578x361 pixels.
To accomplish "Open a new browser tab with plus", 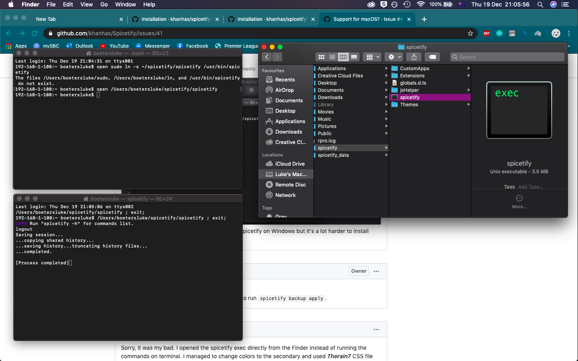I will 424,19.
